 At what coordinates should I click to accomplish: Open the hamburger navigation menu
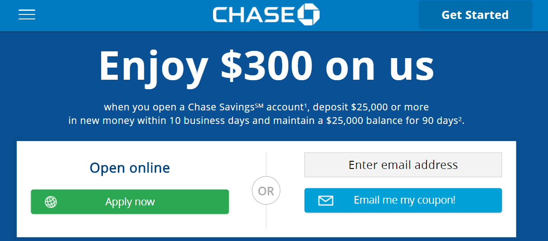(x=27, y=15)
